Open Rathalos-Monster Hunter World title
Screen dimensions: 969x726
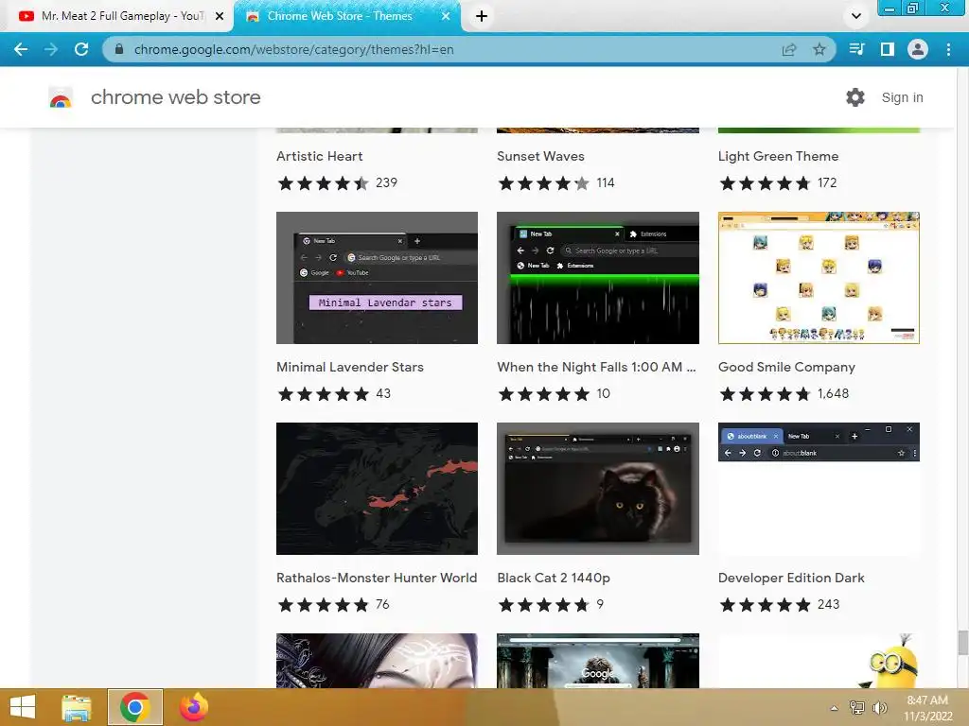377,578
